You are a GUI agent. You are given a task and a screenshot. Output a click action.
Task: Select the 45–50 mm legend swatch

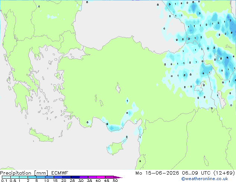[109, 177]
